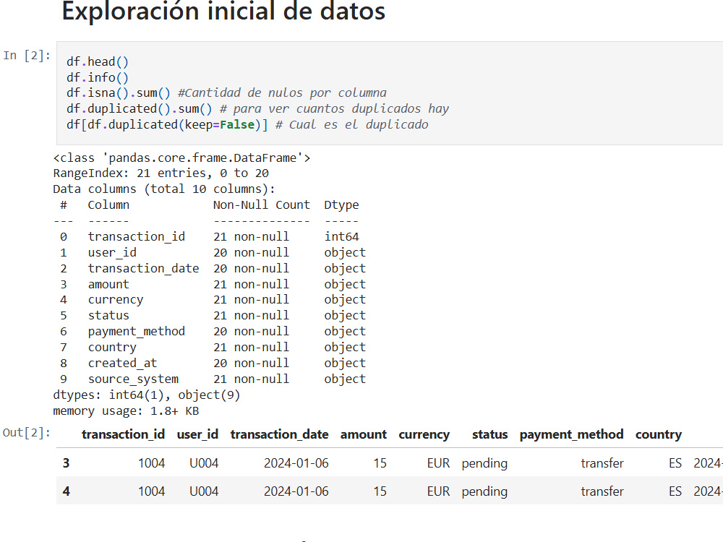Click the country row in info output
The image size is (723, 542).
point(212,347)
